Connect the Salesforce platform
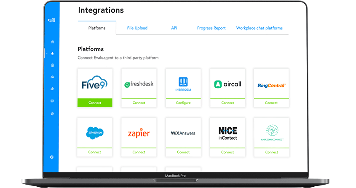Viewport: 356px width, 188px height. pyautogui.click(x=95, y=152)
